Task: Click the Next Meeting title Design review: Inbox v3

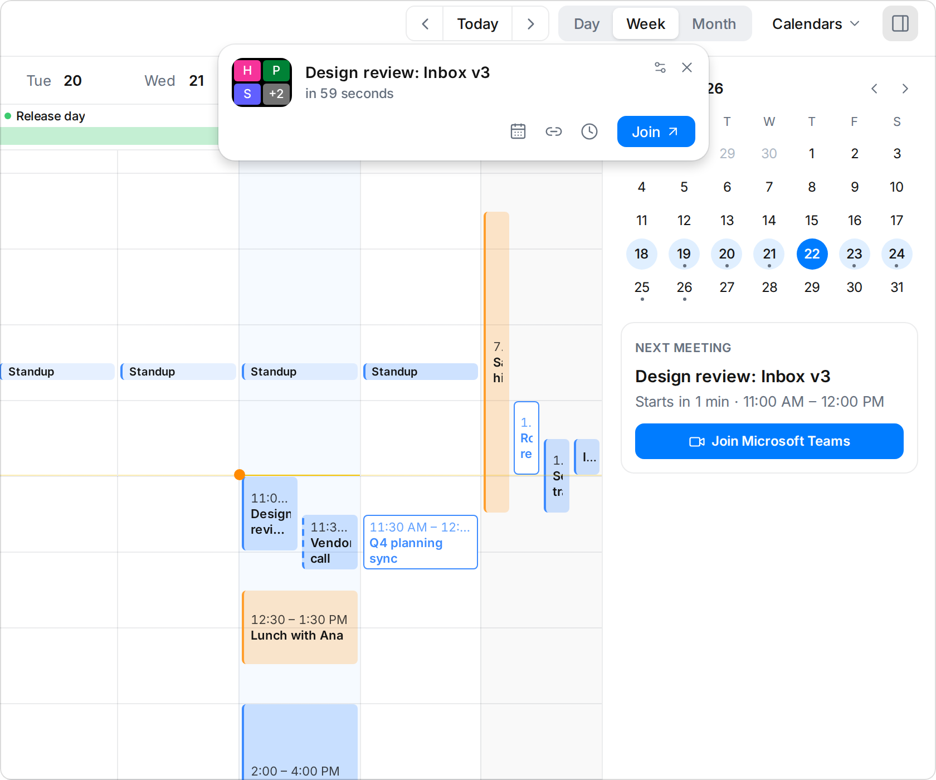Action: pos(733,377)
